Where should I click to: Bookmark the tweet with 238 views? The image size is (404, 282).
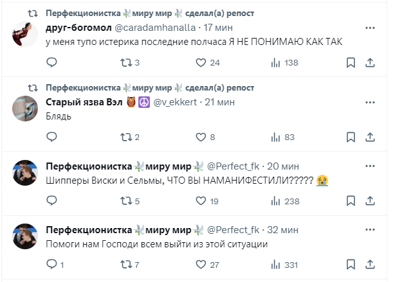click(351, 201)
